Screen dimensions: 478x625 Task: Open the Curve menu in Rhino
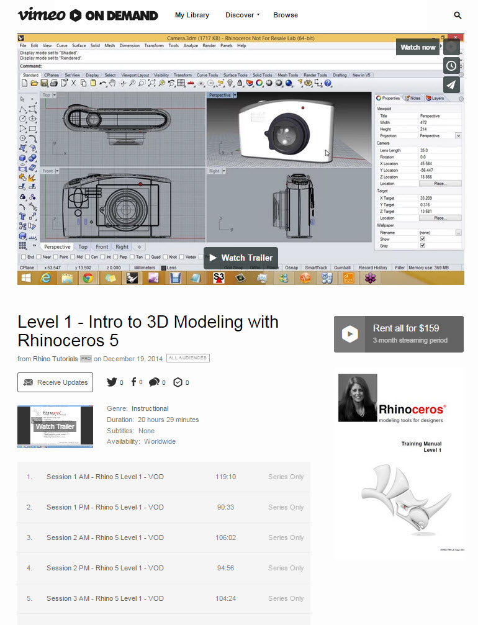62,45
